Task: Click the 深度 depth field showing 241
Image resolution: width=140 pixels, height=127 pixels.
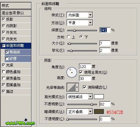Action: 105,30
